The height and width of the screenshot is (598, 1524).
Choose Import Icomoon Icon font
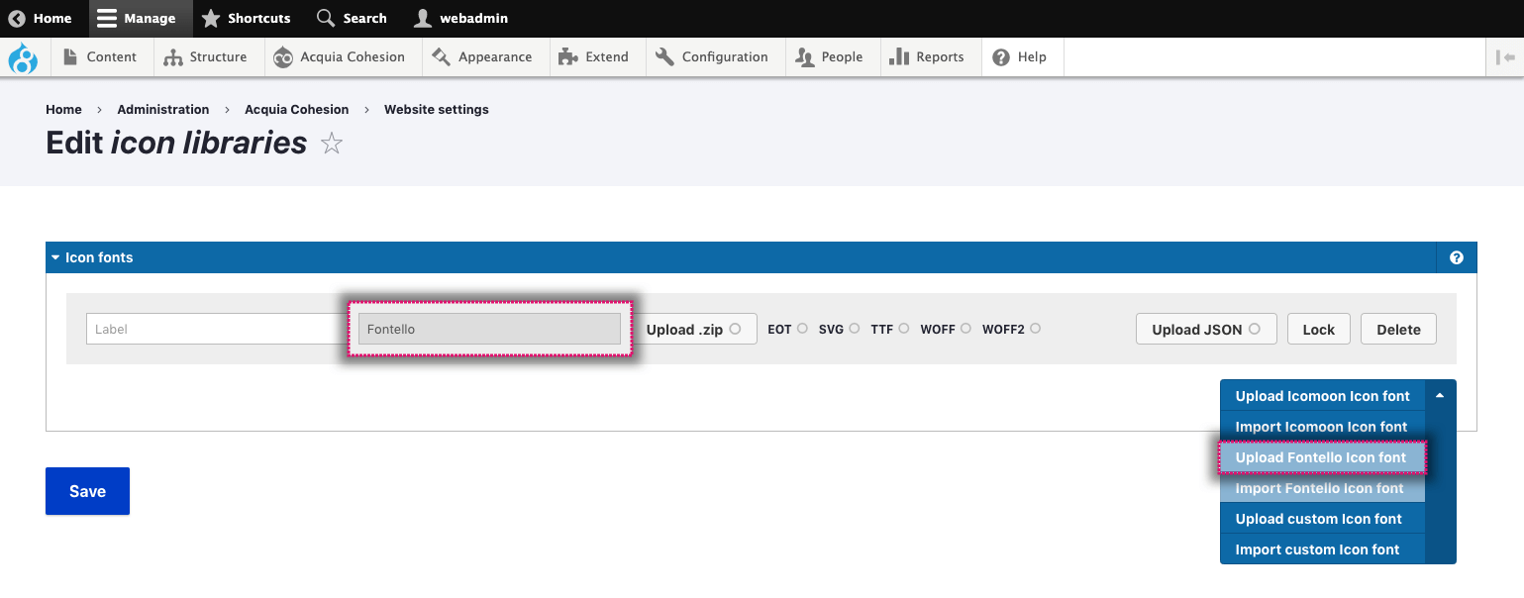[x=1322, y=427]
